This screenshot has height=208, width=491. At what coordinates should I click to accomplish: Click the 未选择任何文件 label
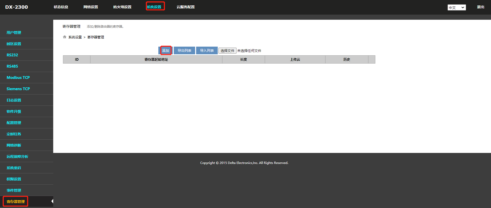pyautogui.click(x=249, y=51)
